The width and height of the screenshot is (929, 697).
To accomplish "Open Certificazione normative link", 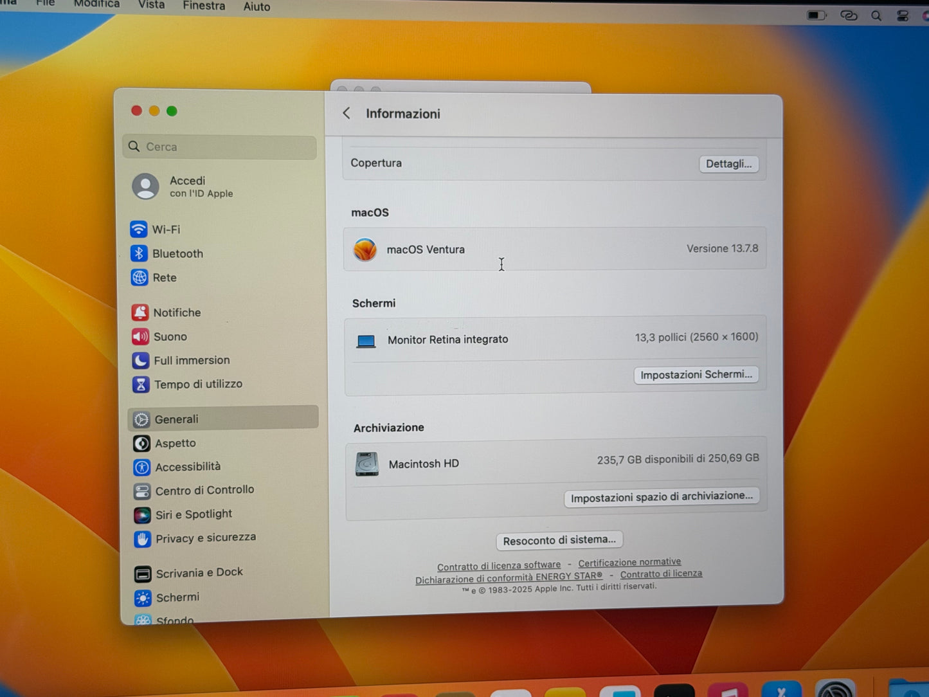I will tap(629, 563).
